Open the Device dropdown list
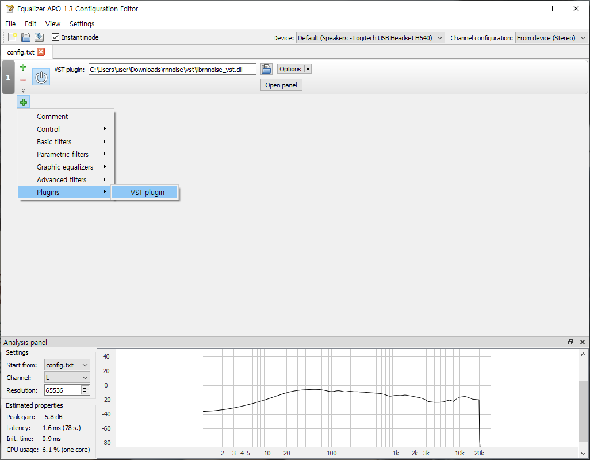This screenshot has height=460, width=590. (x=370, y=38)
